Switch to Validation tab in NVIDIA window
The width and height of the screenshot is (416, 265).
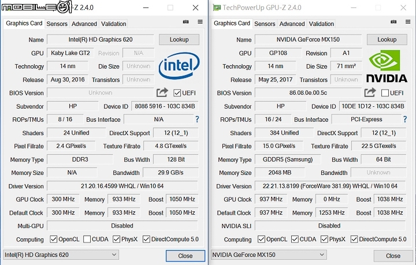[321, 24]
